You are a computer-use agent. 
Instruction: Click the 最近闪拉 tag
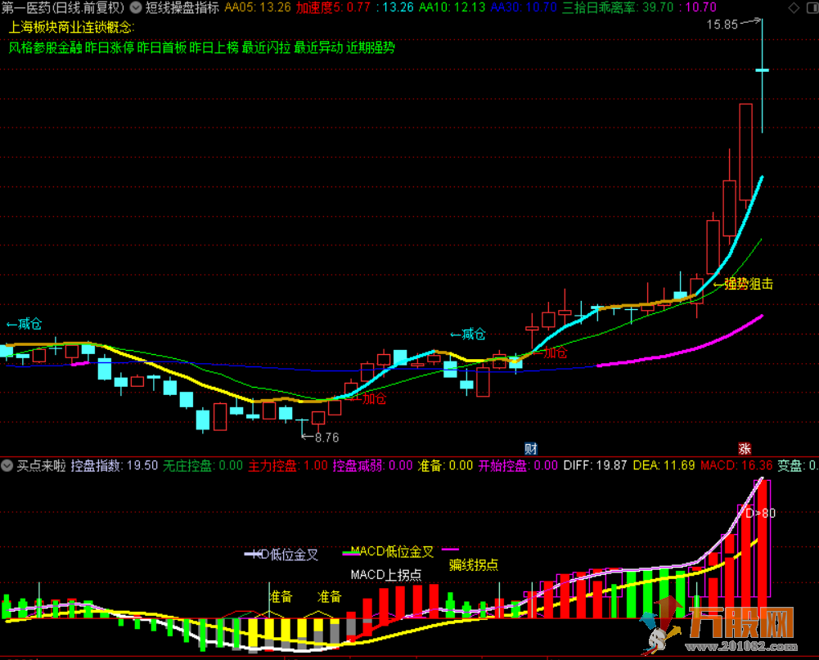[267, 47]
